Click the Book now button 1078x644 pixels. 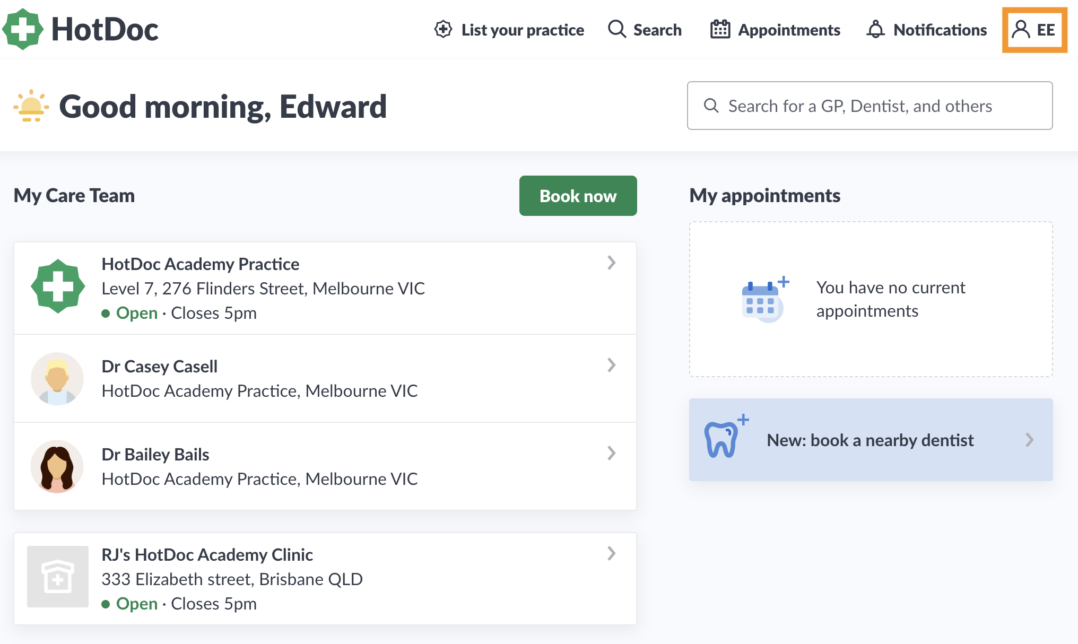tap(578, 196)
